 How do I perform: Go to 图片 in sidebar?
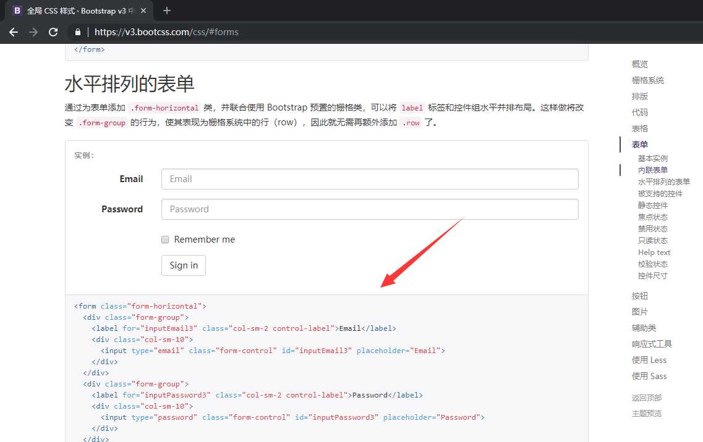pos(640,312)
